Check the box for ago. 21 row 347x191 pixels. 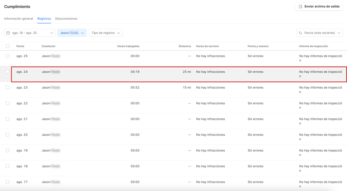pyautogui.click(x=8, y=119)
